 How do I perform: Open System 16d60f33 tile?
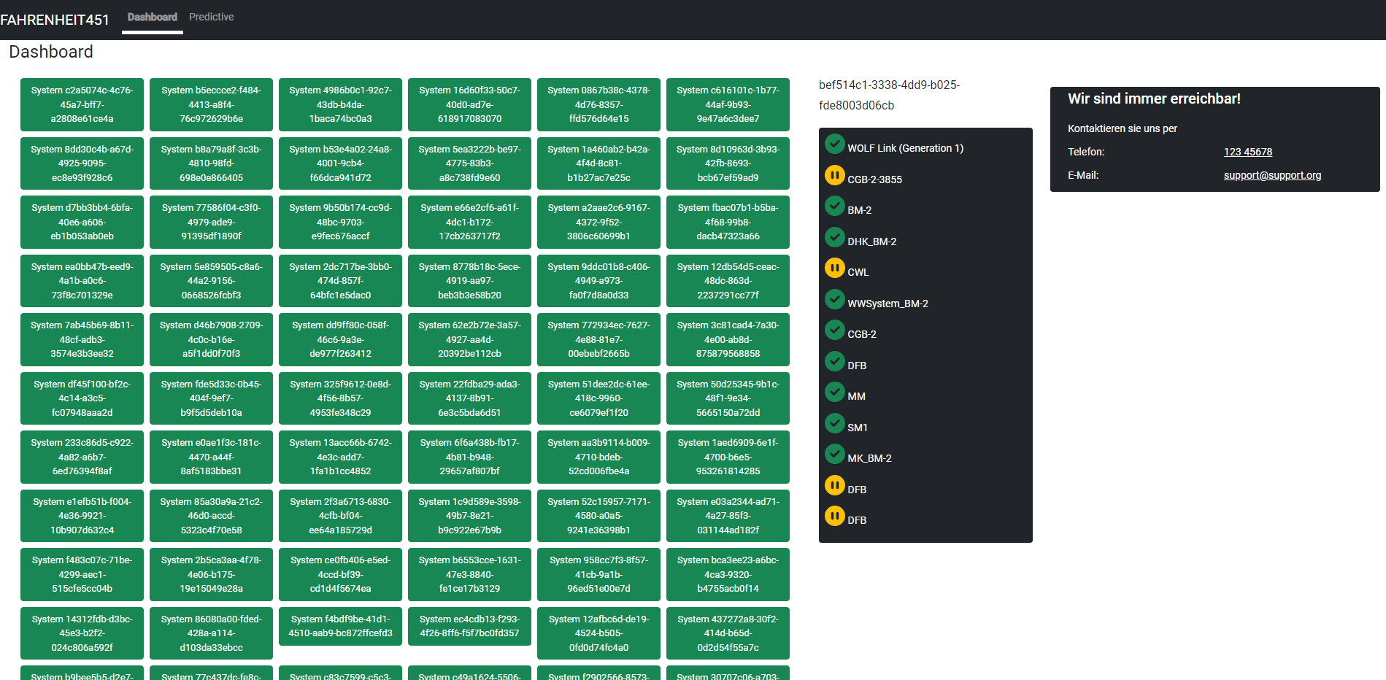469,104
